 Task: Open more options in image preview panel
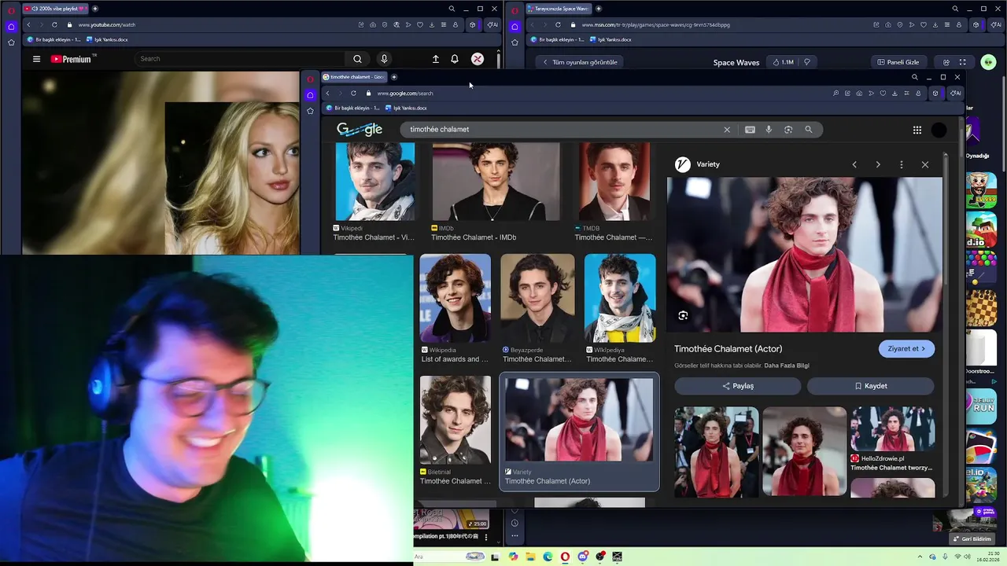(902, 164)
